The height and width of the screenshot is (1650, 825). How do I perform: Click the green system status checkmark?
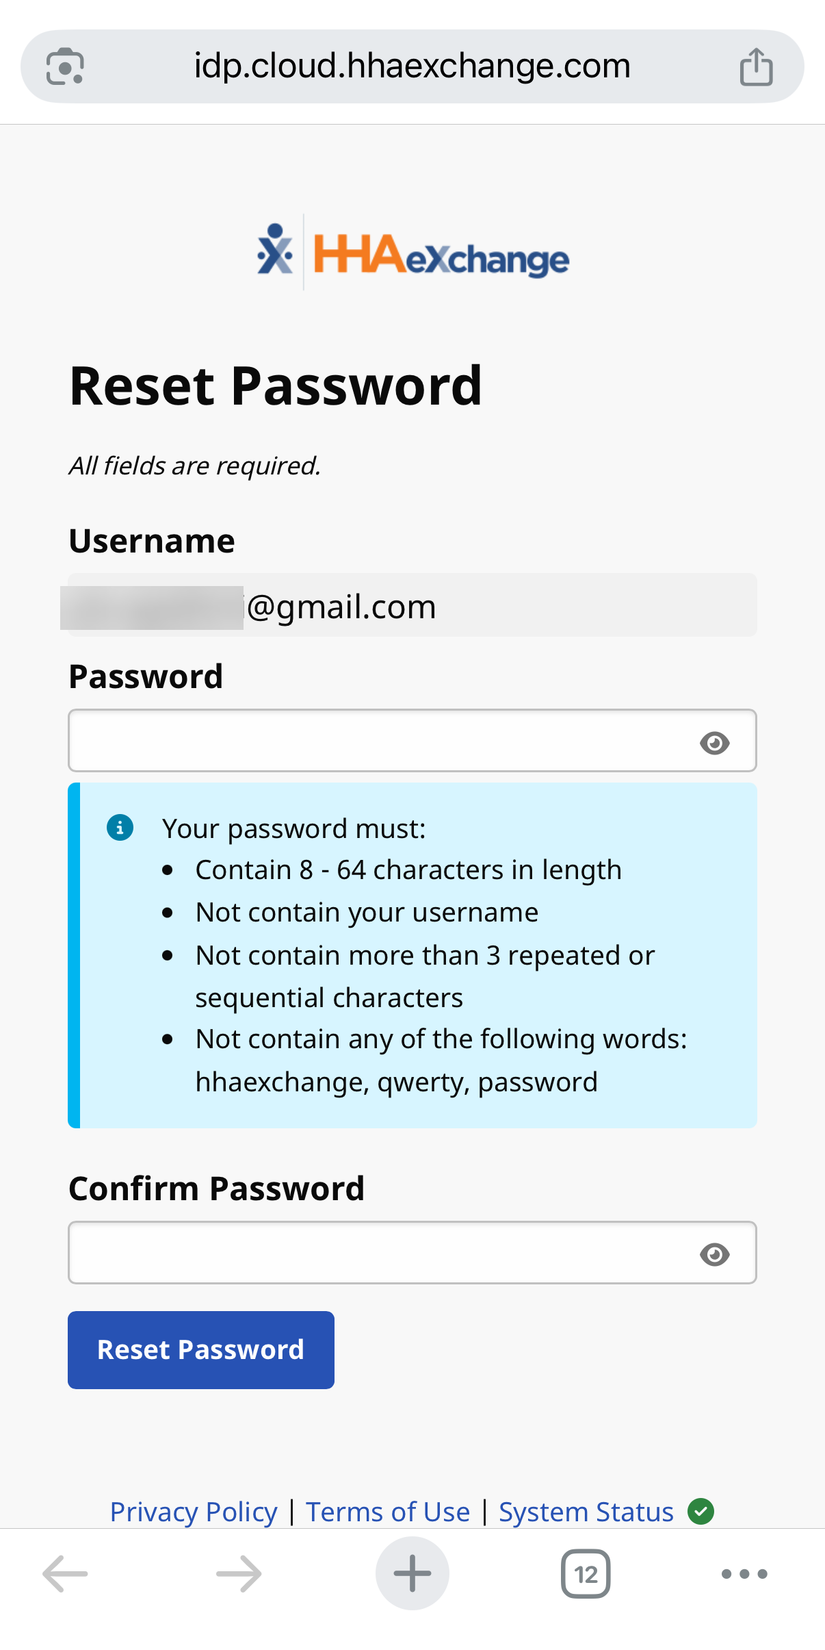(x=700, y=1511)
